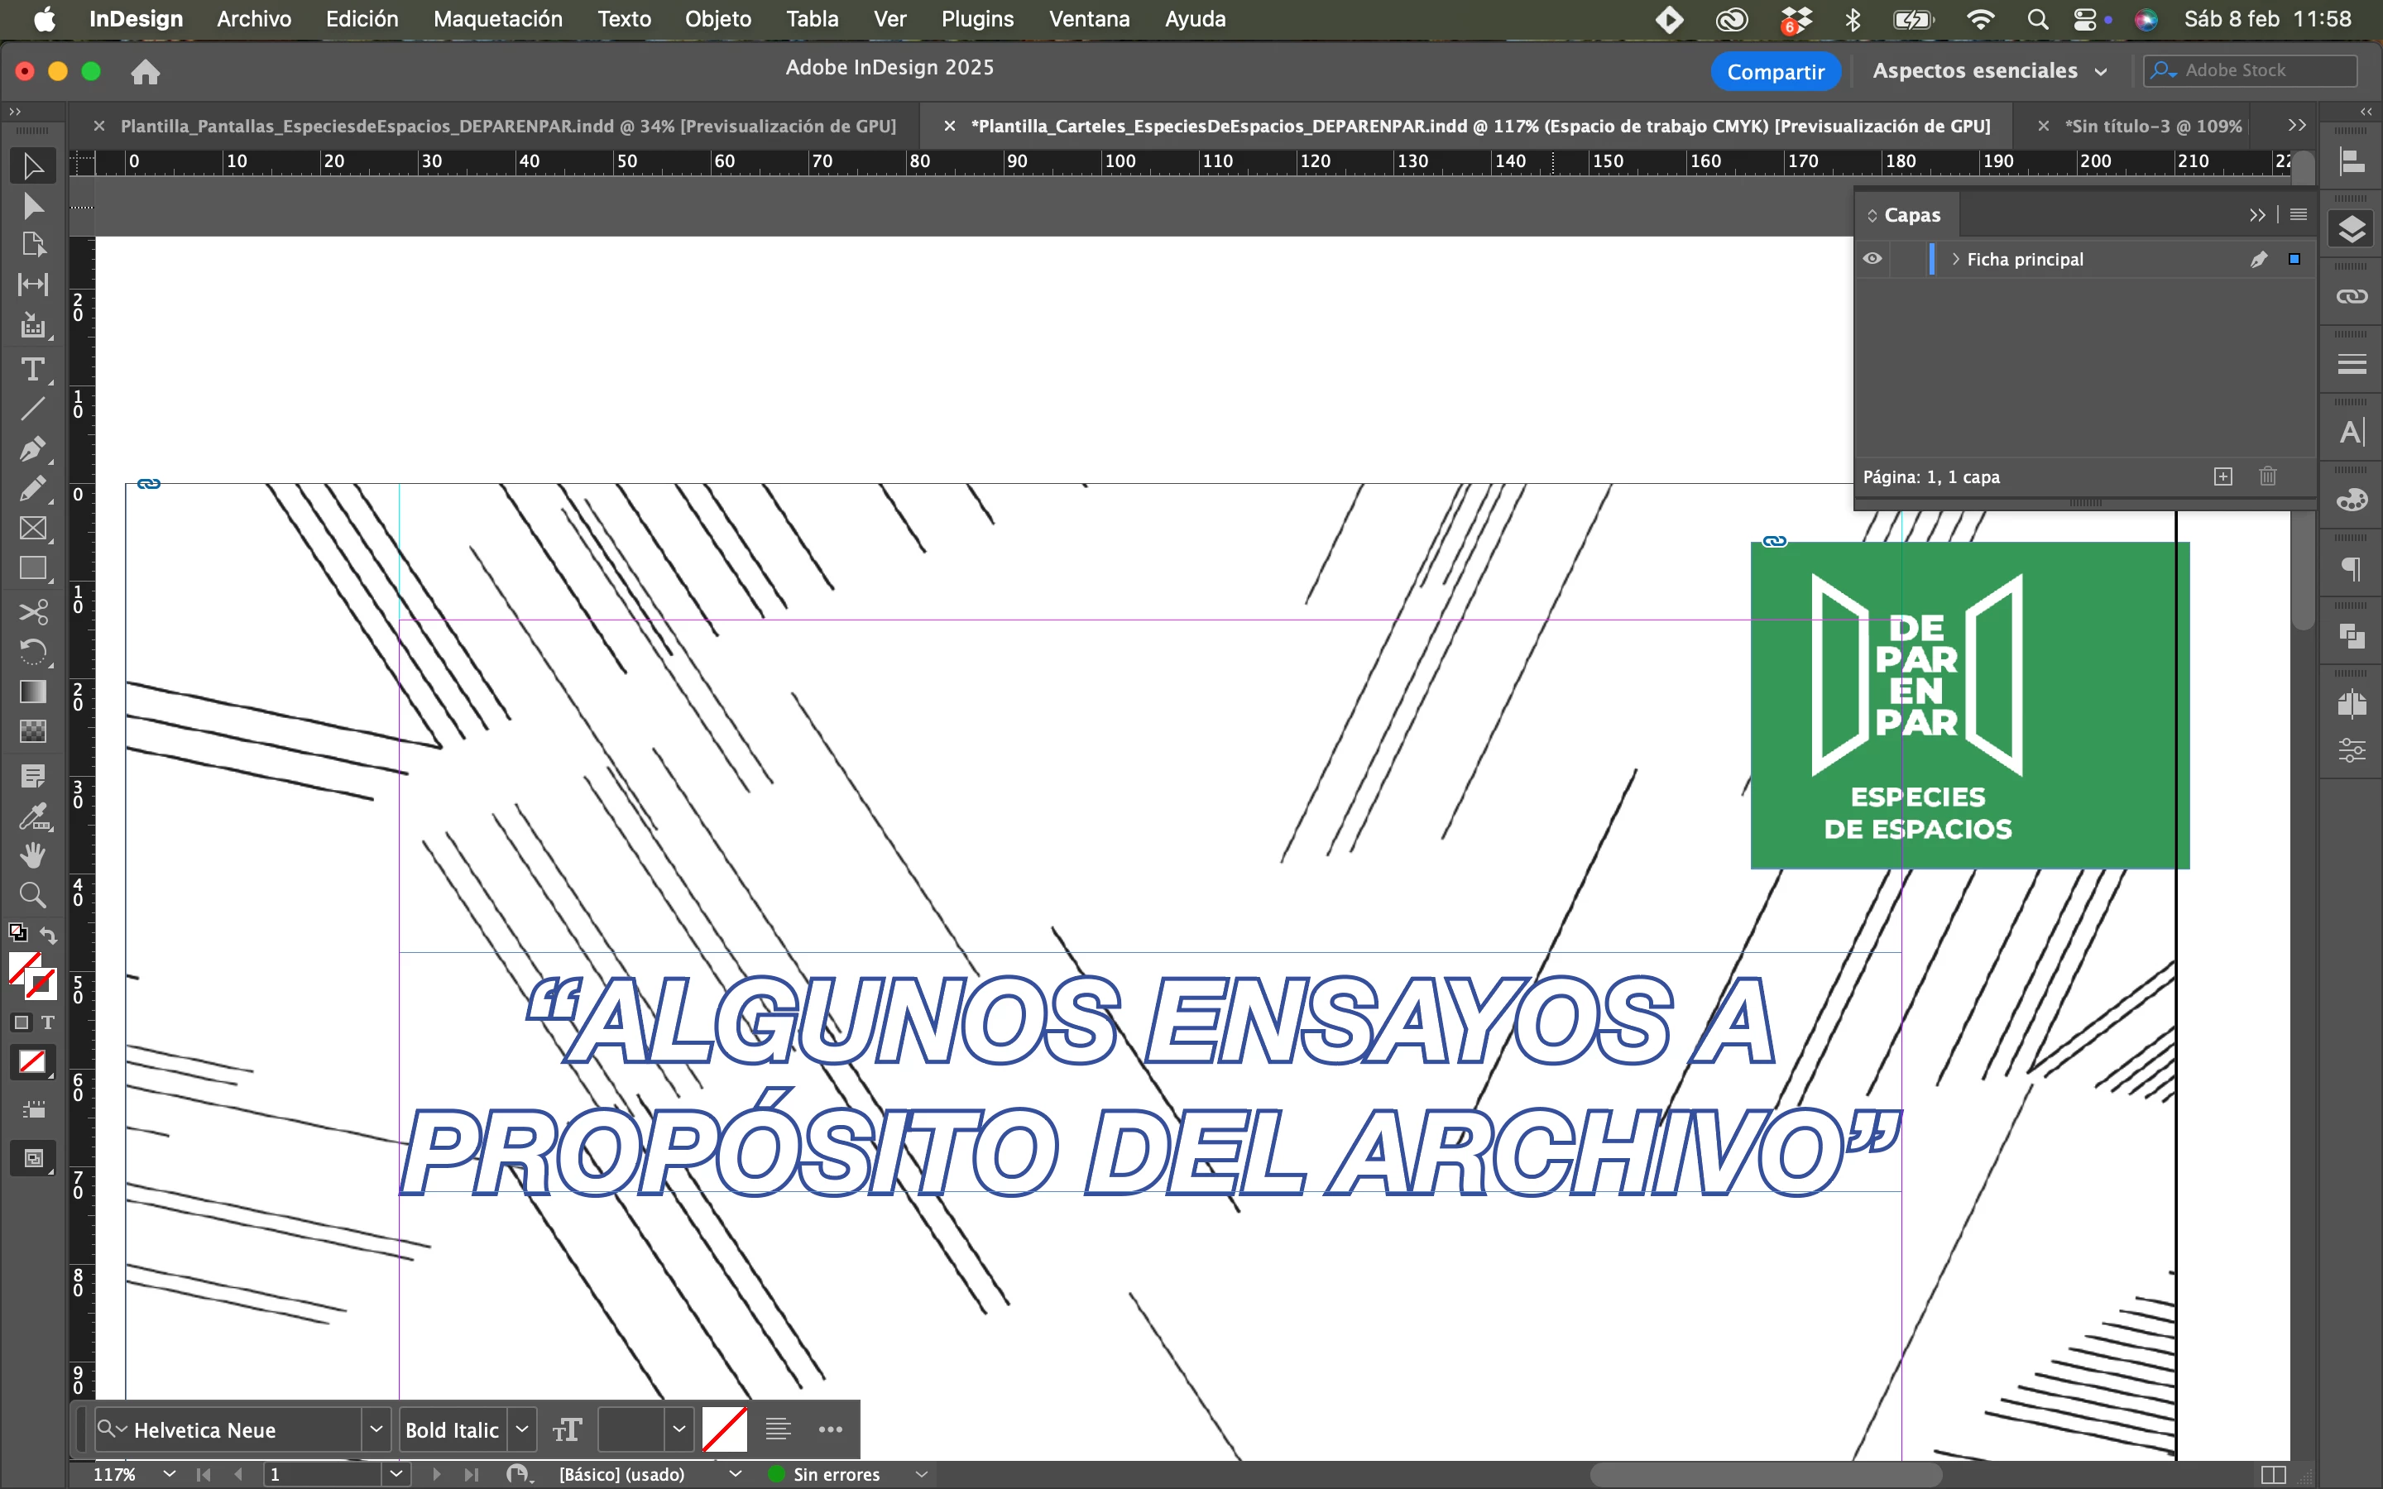The image size is (2383, 1489).
Task: Select the Pen tool
Action: 32,449
